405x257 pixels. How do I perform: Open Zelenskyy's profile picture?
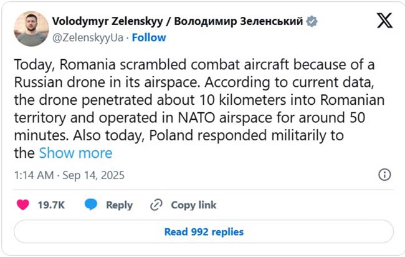[x=31, y=29]
